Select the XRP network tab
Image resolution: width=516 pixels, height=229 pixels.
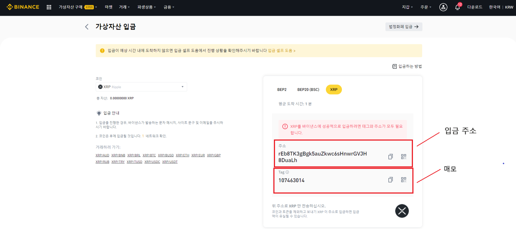334,90
